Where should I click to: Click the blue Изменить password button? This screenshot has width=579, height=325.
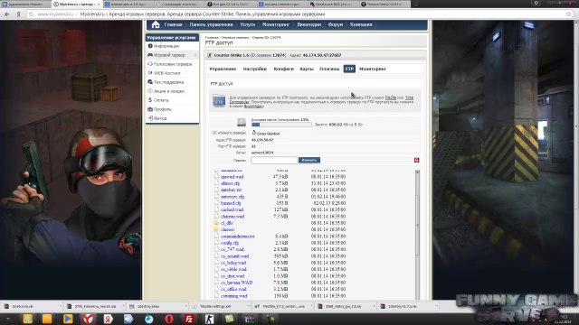pos(309,161)
